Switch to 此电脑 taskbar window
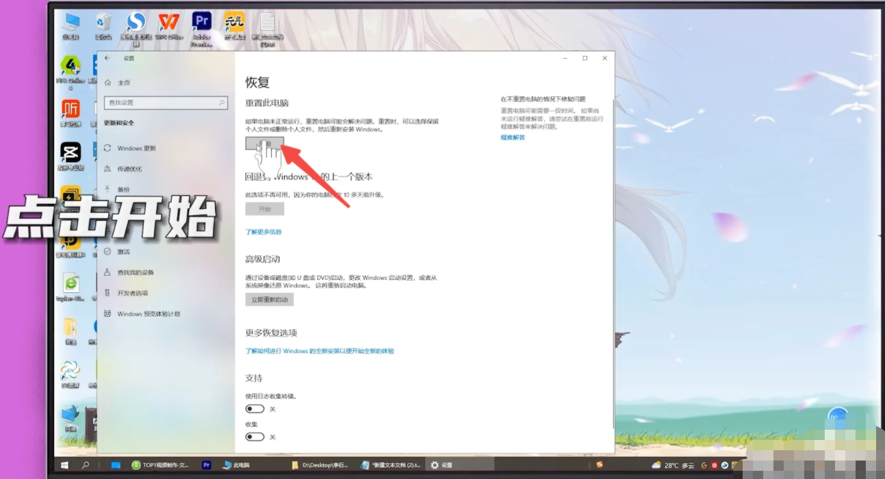 pos(237,465)
